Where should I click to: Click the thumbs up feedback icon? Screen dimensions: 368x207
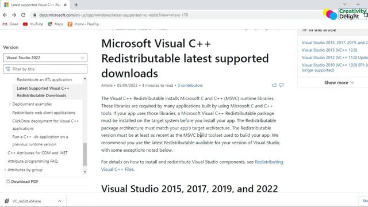(x=274, y=85)
